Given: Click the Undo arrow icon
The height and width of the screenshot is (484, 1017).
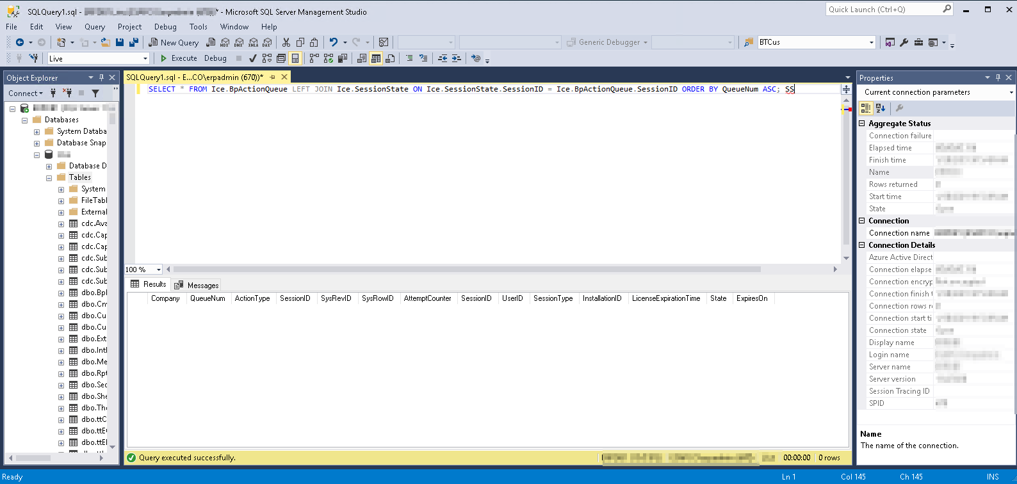Looking at the screenshot, I should (x=333, y=42).
